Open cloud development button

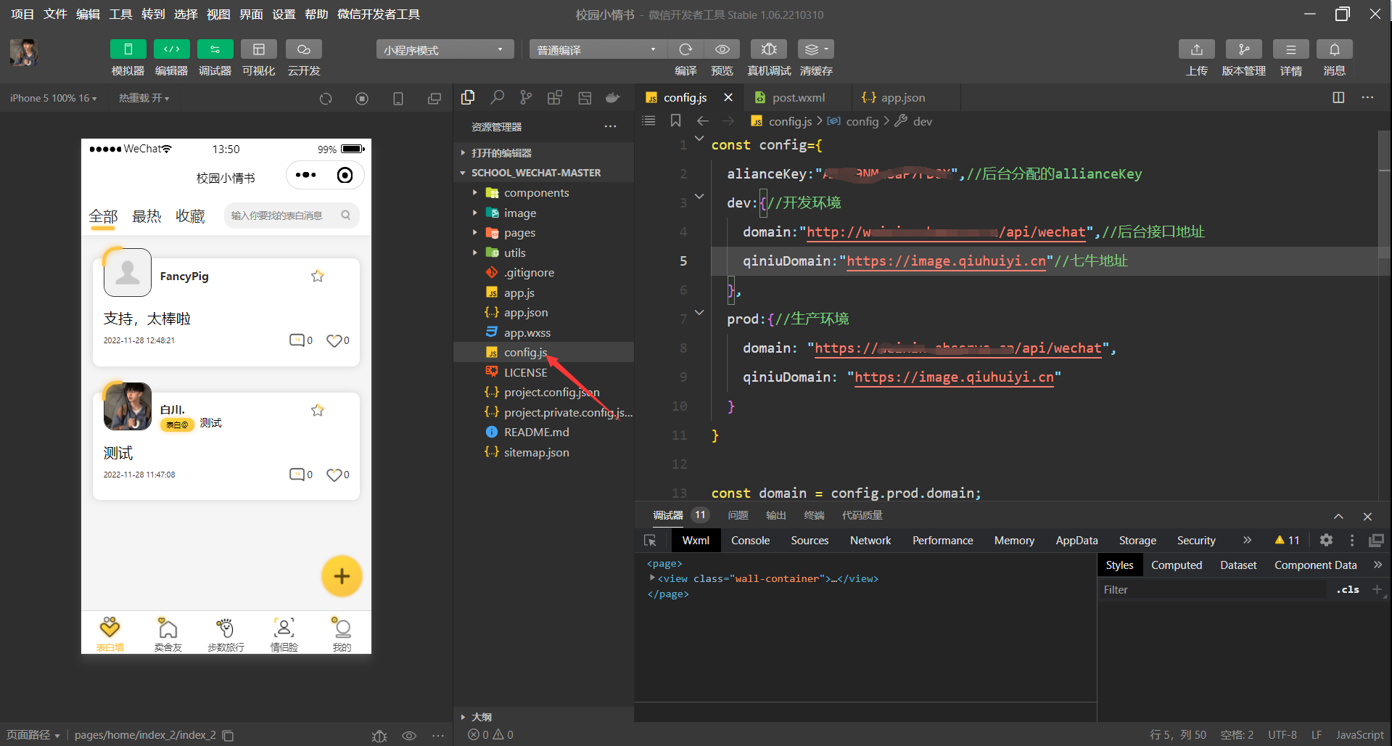(x=303, y=49)
